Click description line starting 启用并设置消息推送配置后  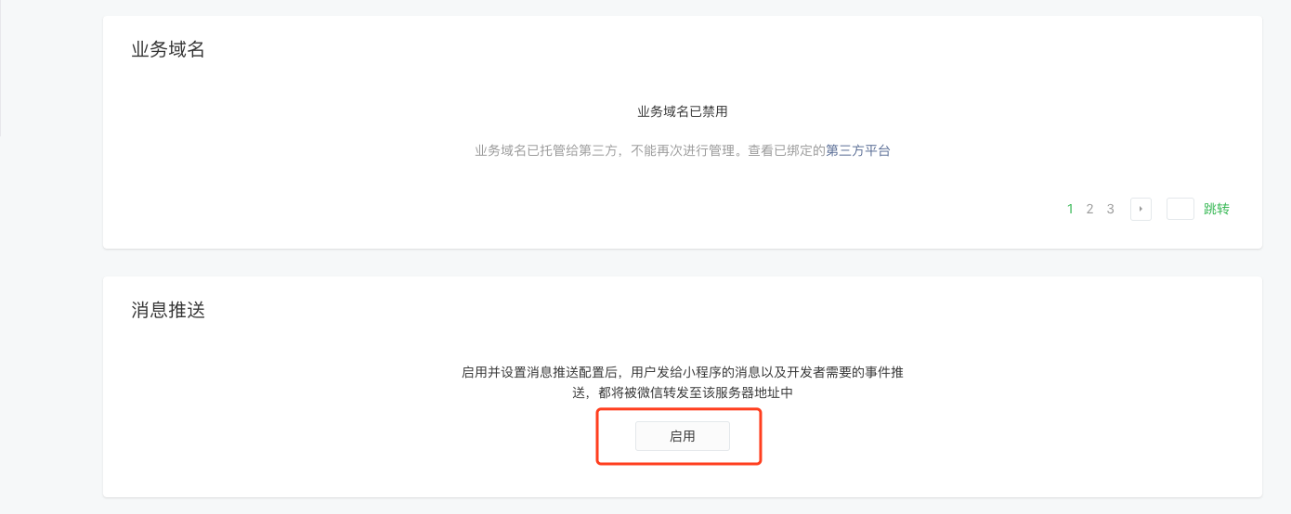[x=683, y=372]
